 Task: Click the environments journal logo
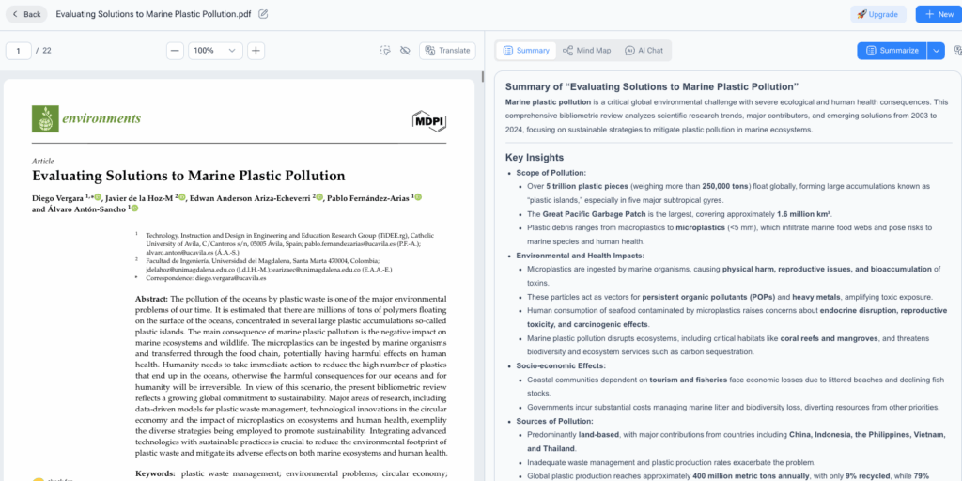pyautogui.click(x=86, y=119)
